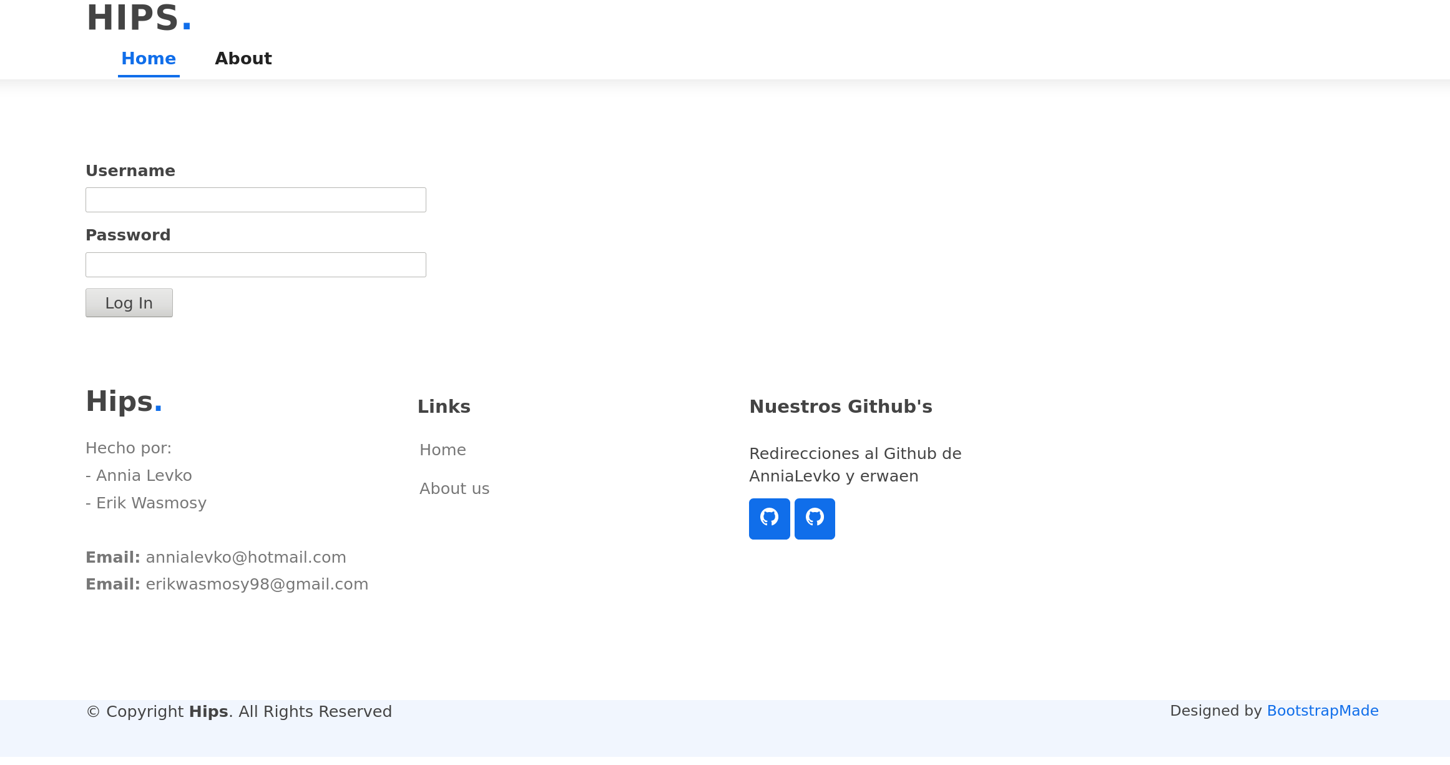Focus the Password input field

(x=255, y=265)
